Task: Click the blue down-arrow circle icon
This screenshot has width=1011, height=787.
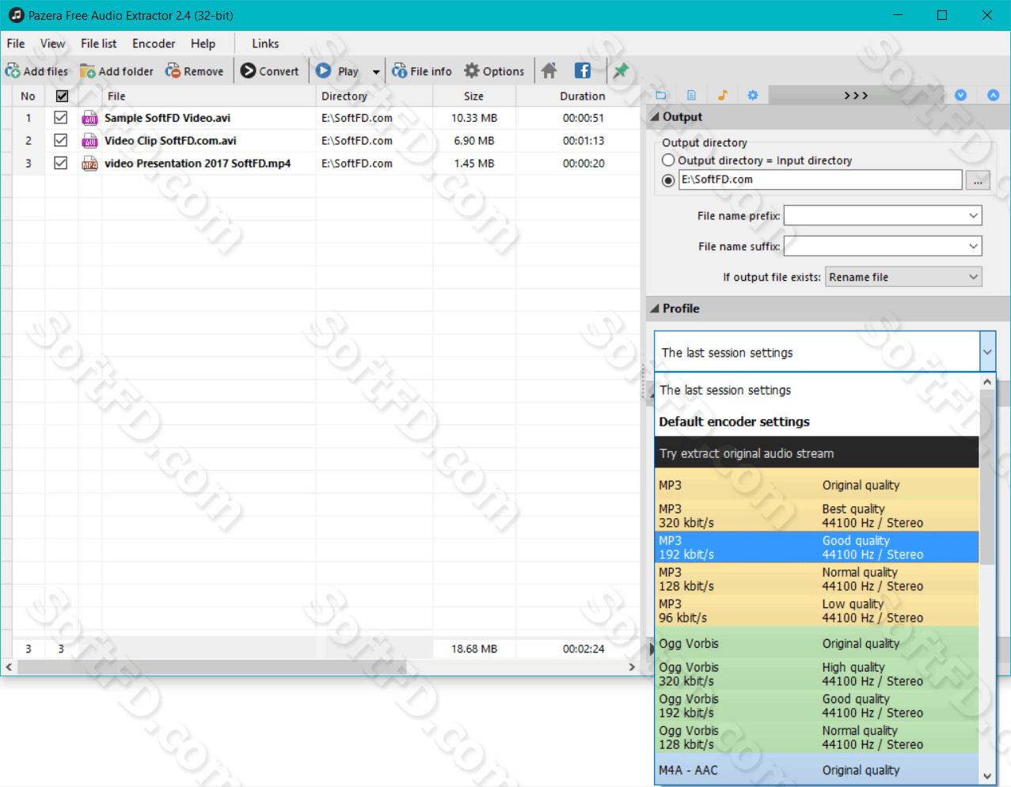Action: (x=960, y=95)
